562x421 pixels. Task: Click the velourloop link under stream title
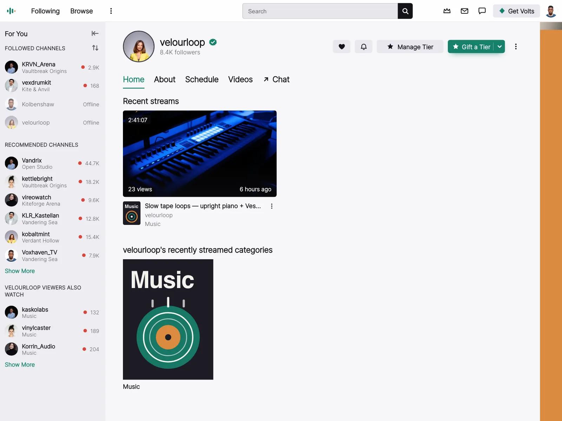point(159,215)
